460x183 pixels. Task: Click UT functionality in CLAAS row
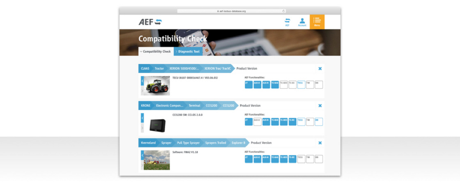point(248,84)
